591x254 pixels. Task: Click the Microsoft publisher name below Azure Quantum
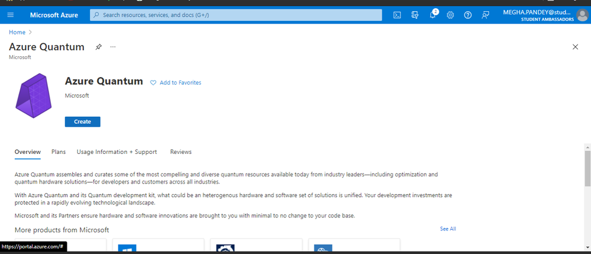pos(77,96)
